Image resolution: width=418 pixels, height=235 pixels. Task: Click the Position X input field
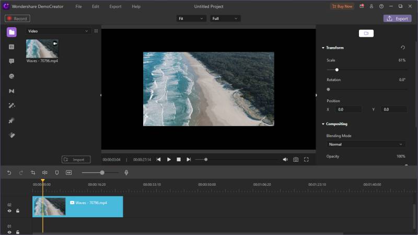tap(348, 109)
